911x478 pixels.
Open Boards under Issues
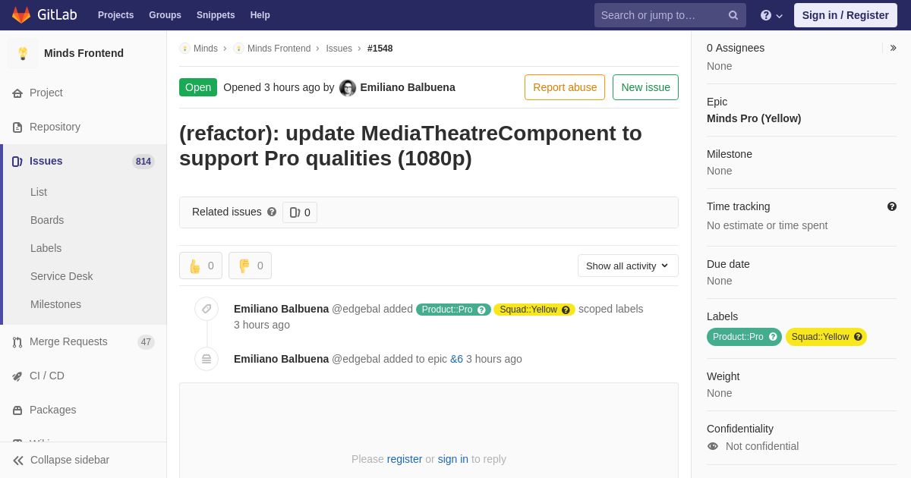(x=47, y=220)
